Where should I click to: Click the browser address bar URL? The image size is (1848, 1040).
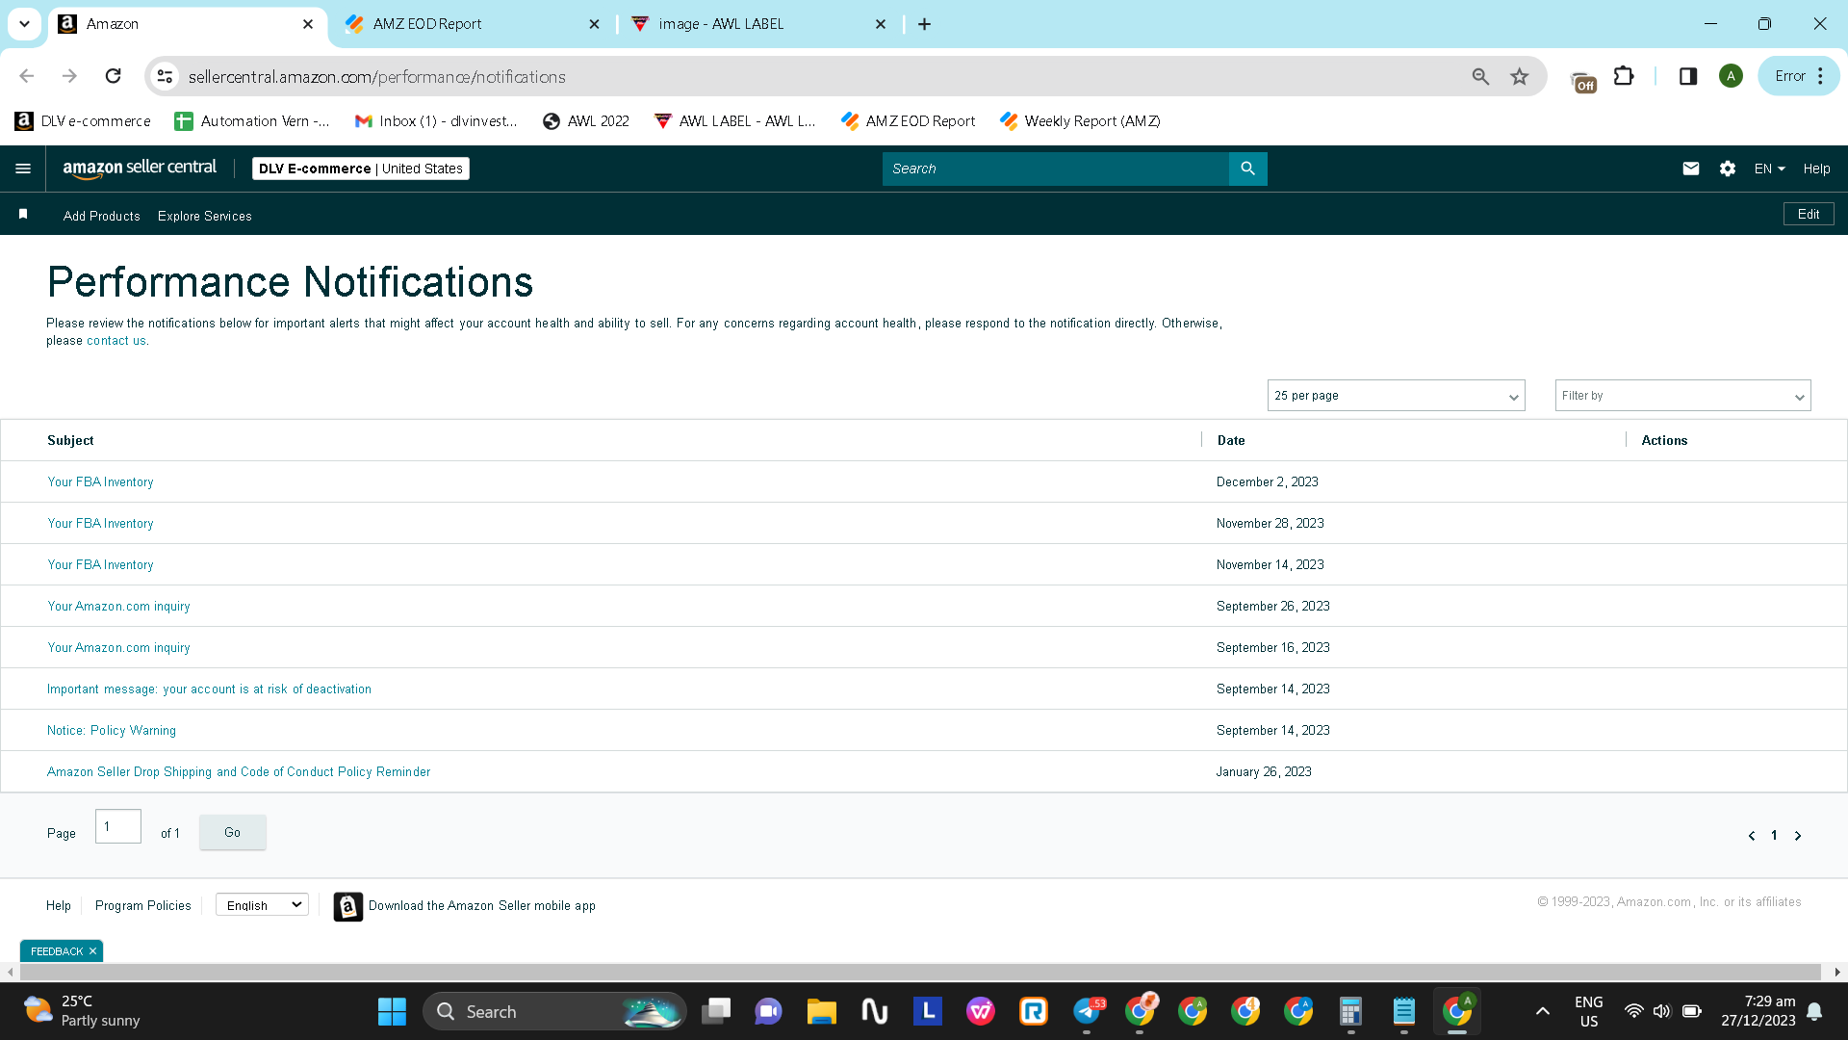click(x=377, y=76)
